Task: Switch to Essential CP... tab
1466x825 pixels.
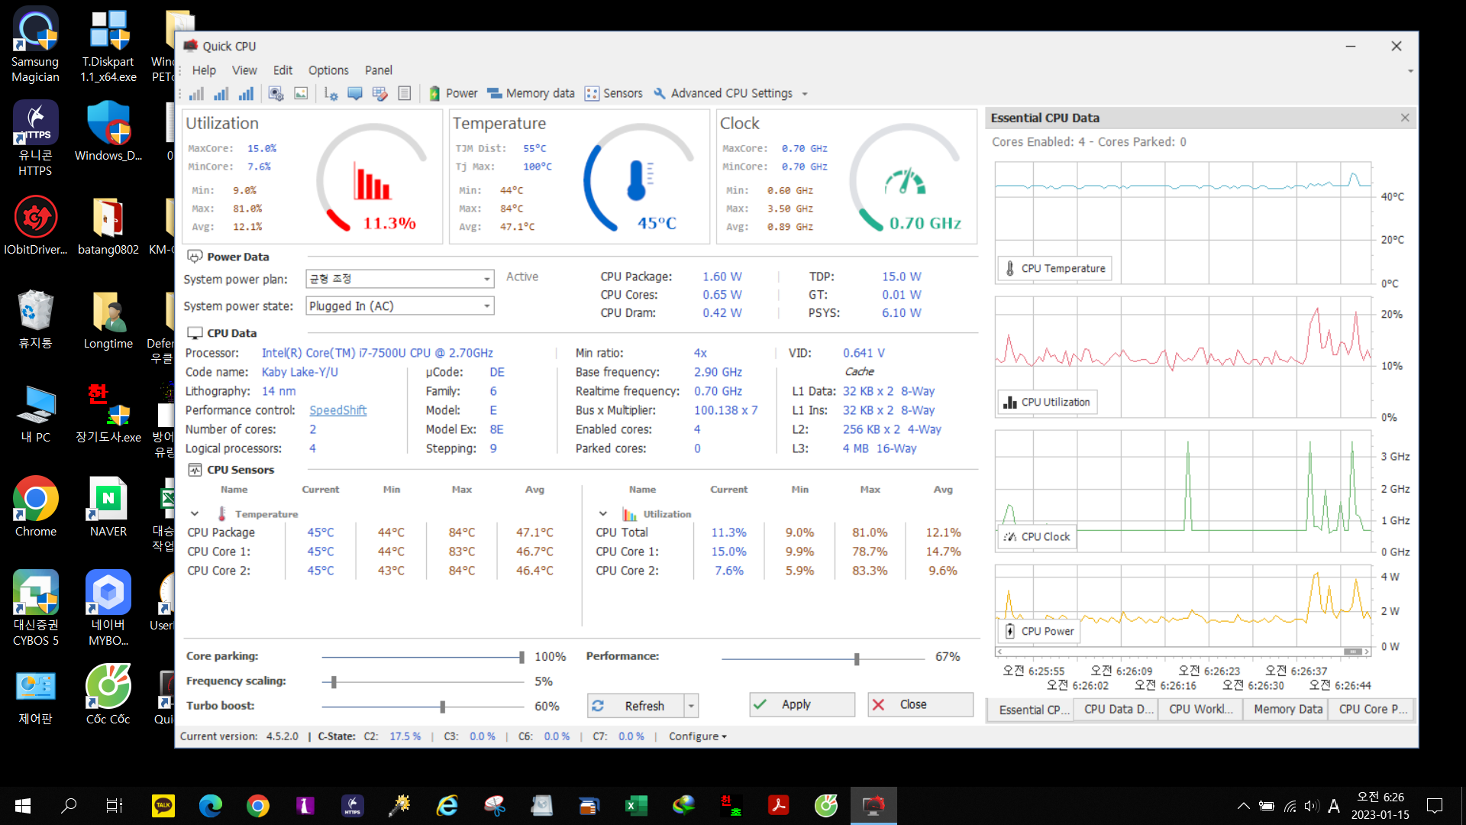Action: 1029,710
